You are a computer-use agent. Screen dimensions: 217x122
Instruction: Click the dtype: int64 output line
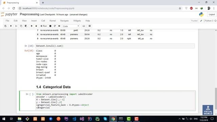tap(43, 78)
